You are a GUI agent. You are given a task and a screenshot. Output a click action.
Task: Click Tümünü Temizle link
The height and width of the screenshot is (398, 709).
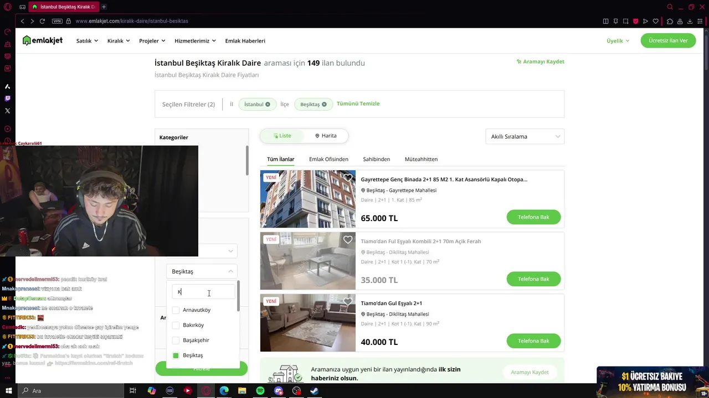click(358, 103)
